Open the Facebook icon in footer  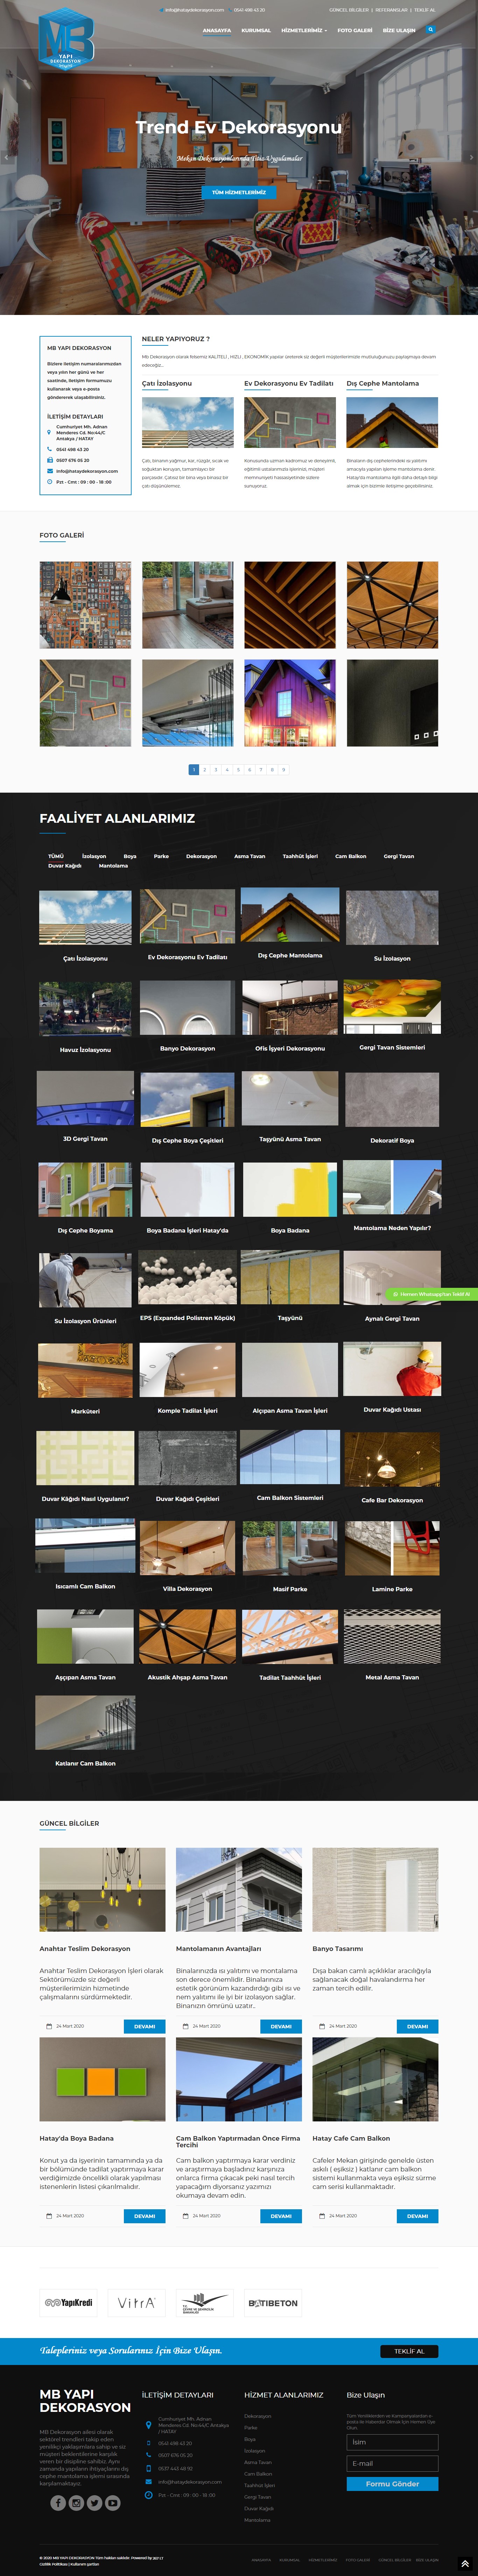pyautogui.click(x=58, y=2502)
